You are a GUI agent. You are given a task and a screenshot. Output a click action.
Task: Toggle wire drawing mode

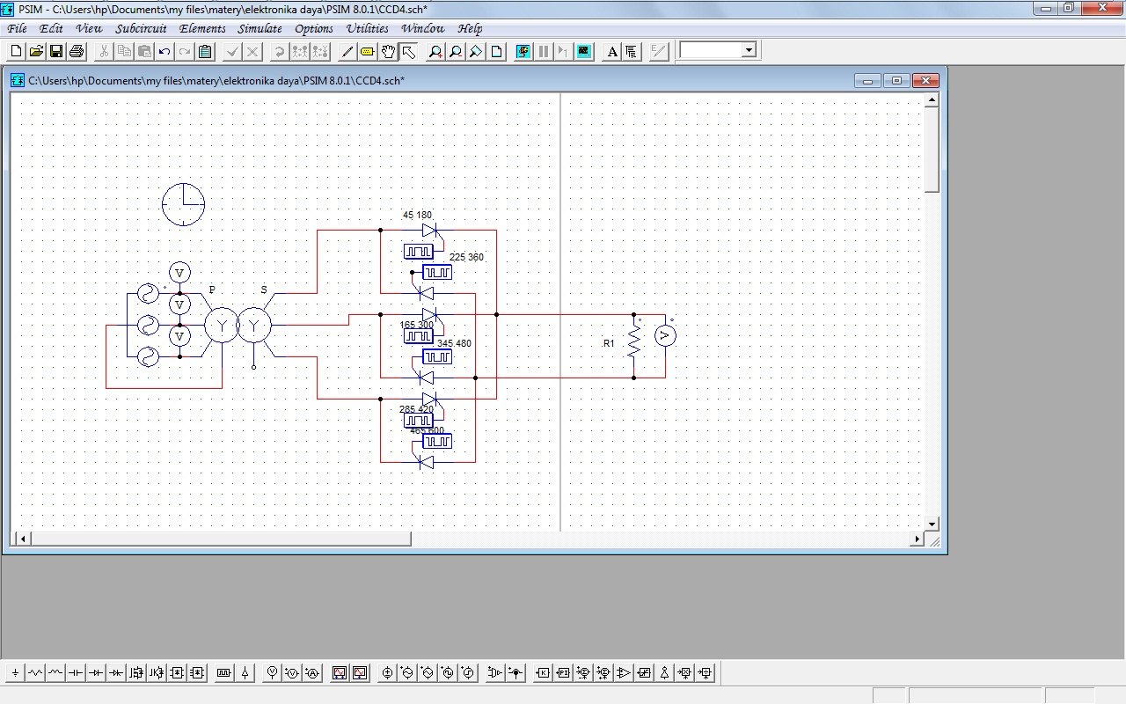click(x=346, y=50)
